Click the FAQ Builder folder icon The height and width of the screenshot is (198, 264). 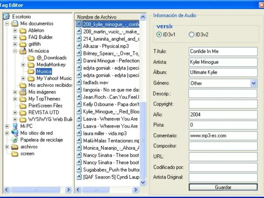pyautogui.click(x=23, y=37)
